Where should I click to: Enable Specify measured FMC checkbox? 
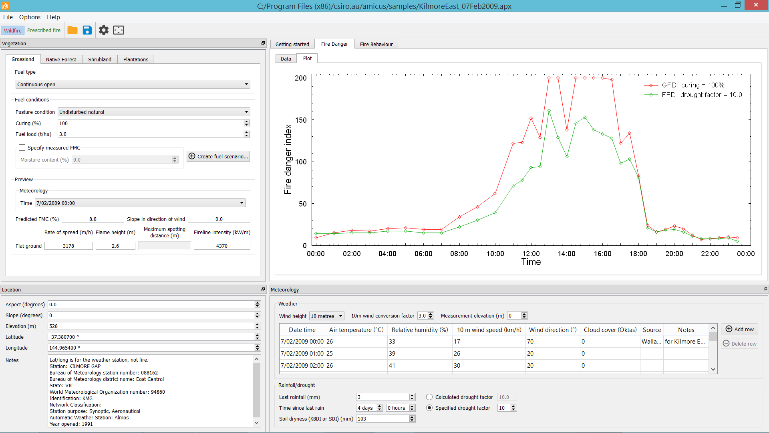pos(22,148)
